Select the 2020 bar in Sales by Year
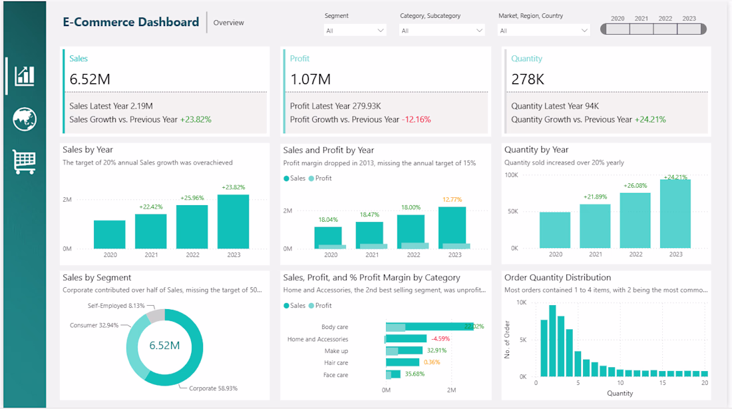732x409 pixels. [x=109, y=234]
